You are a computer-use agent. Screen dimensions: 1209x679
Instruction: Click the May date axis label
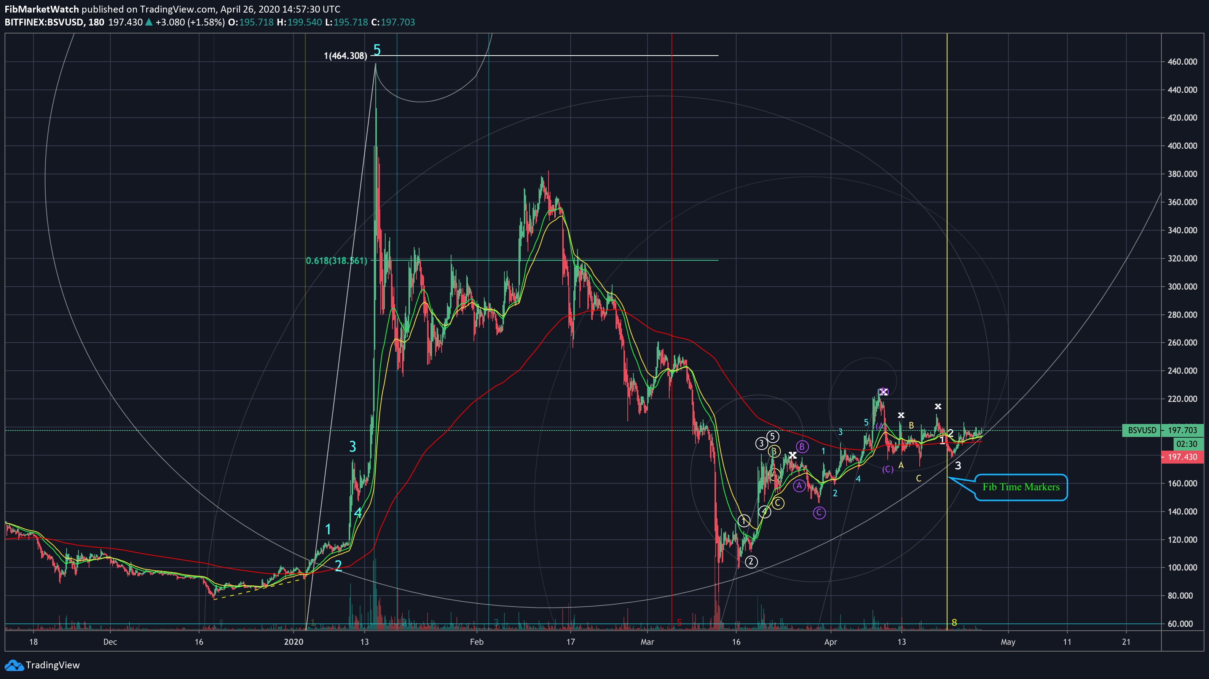point(1008,641)
